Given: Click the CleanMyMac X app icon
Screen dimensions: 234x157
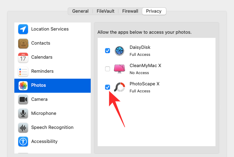Looking at the screenshot, I should [120, 69].
